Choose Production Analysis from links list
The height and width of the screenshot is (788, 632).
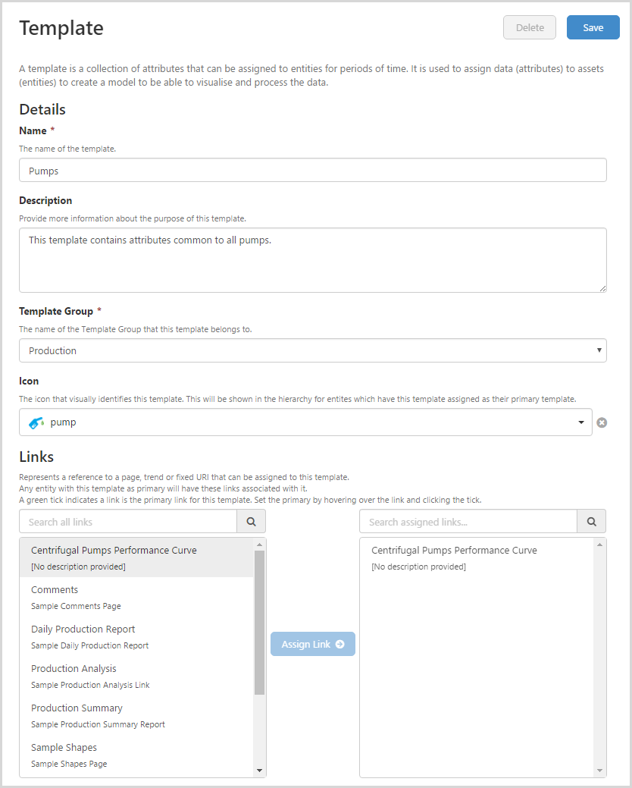[136, 676]
